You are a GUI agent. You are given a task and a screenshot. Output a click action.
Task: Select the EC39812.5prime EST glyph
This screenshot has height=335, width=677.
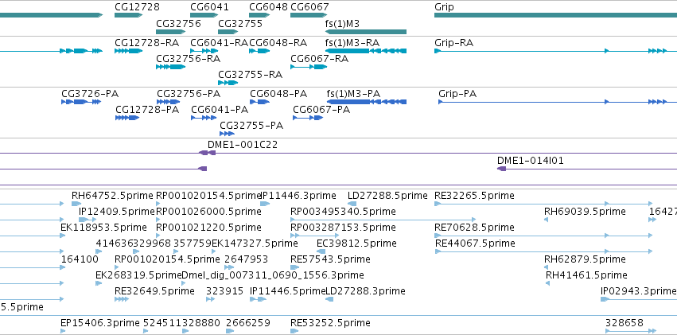tap(321, 251)
